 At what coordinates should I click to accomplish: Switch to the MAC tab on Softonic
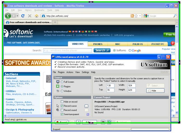[118, 44]
